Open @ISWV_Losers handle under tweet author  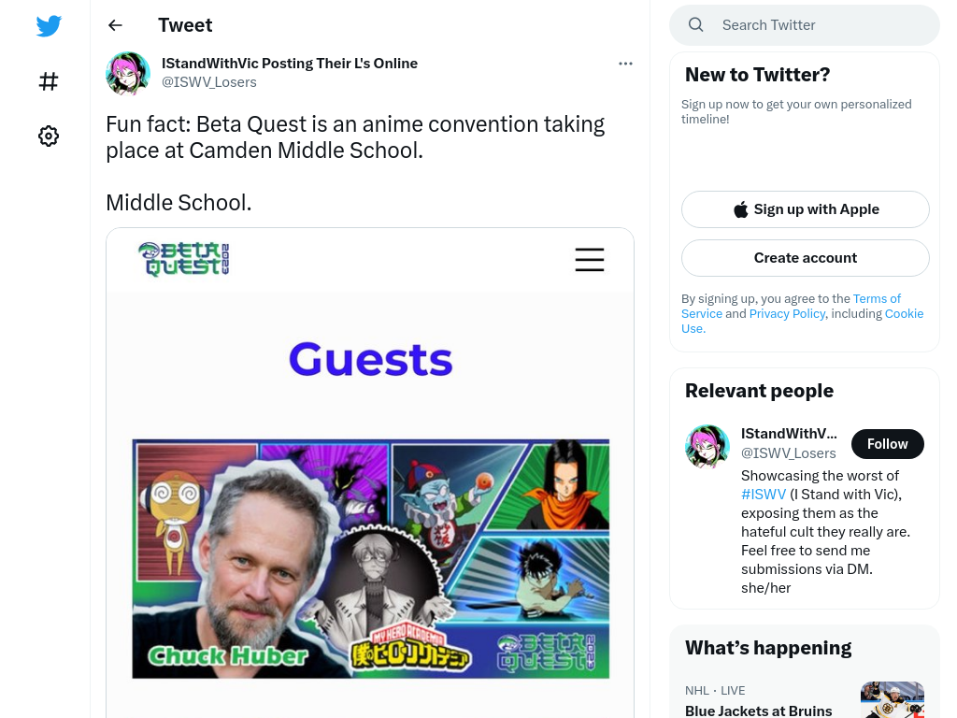pos(208,82)
